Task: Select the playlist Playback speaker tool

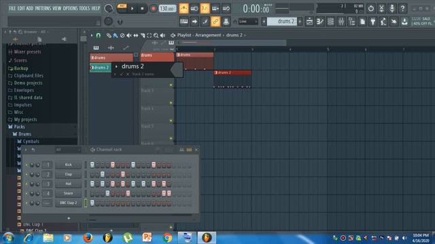Action: [x=163, y=35]
